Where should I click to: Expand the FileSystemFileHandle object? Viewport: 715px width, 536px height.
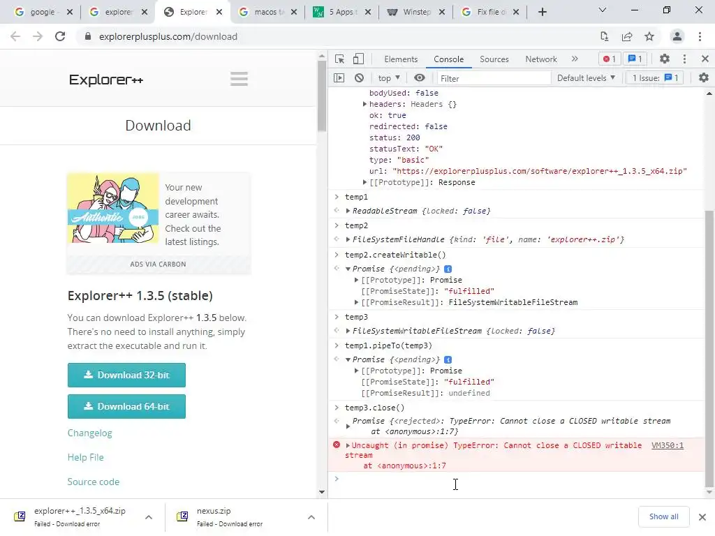348,239
